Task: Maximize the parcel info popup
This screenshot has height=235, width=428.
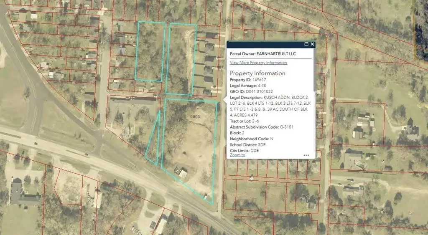Action: (x=306, y=44)
